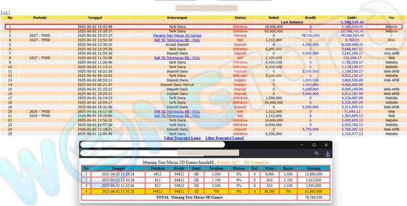The width and height of the screenshot is (407, 206).
Task: Open the [>>] next page link
Action: pos(5,13)
